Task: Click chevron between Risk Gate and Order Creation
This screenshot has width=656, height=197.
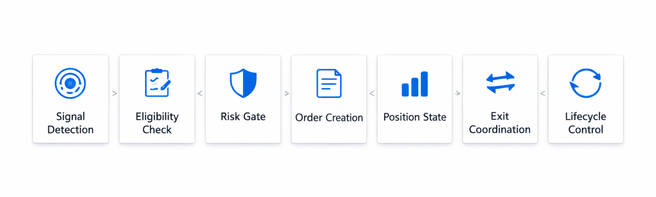Action: coord(286,94)
